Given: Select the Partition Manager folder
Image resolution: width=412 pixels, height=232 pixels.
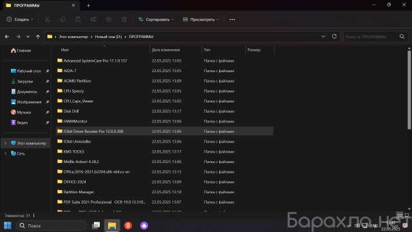Looking at the screenshot, I should point(165,192).
